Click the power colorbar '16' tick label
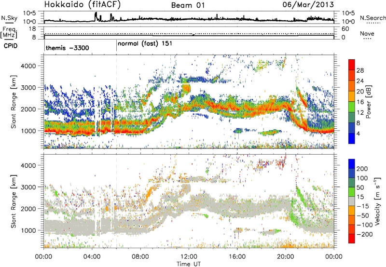 tap(360, 102)
